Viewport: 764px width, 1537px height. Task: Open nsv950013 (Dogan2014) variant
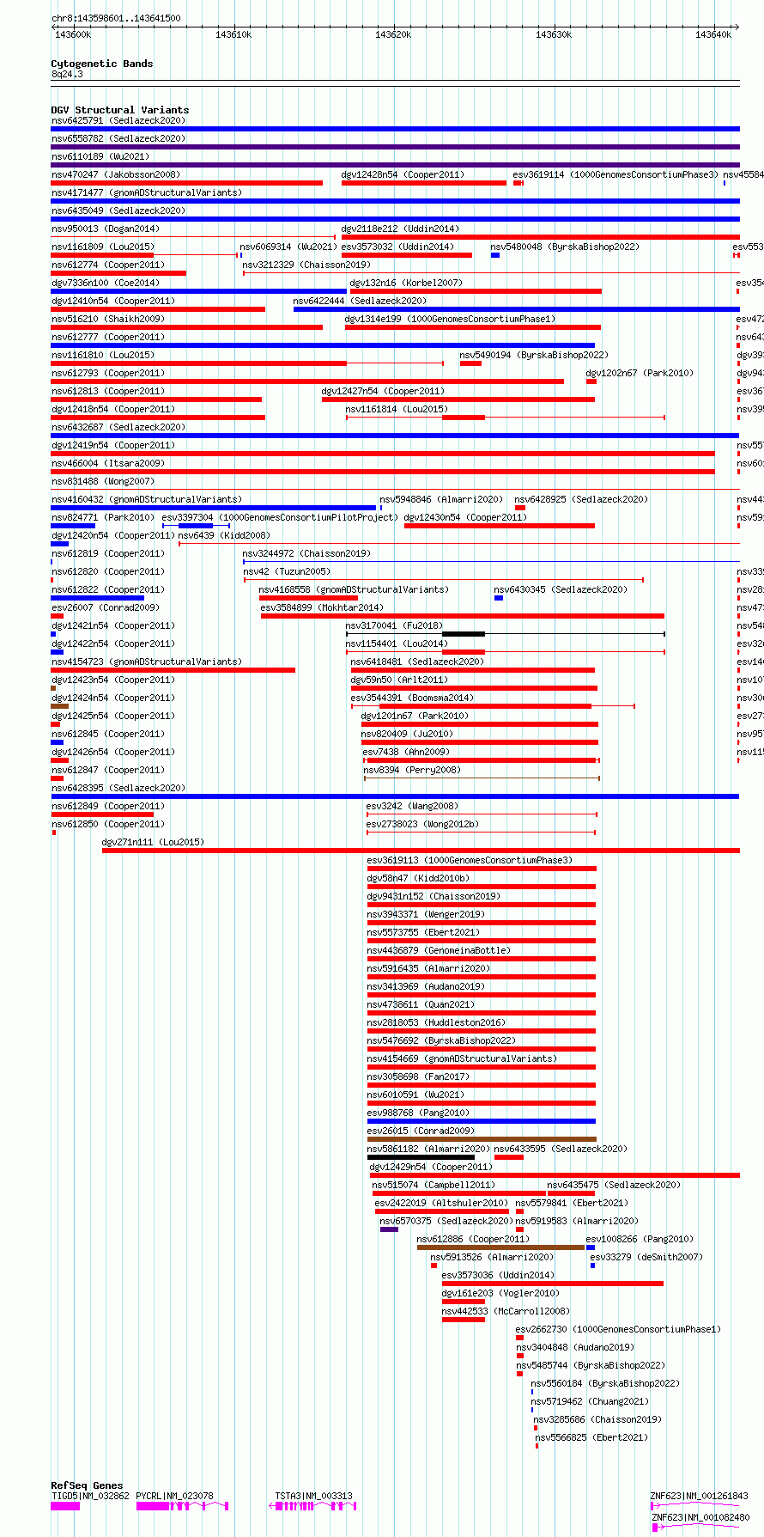106,229
